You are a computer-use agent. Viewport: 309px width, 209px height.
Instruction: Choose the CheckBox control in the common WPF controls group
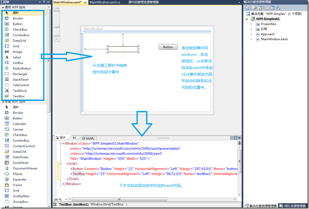pyautogui.click(x=24, y=29)
